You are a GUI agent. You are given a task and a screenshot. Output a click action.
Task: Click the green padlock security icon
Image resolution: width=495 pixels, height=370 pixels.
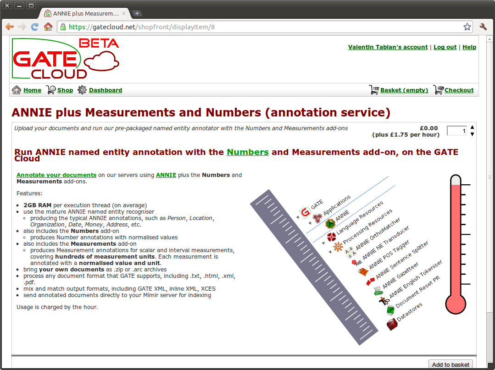point(63,27)
